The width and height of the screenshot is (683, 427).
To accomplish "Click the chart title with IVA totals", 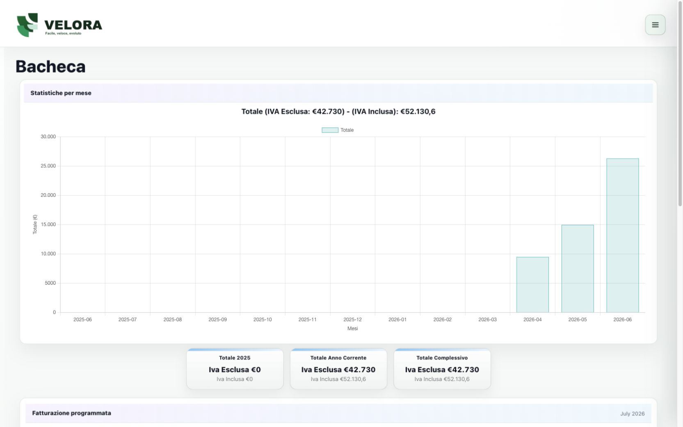I will pos(338,112).
